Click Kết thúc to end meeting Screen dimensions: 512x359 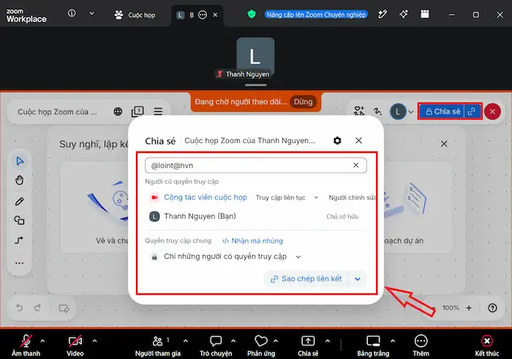pos(487,345)
